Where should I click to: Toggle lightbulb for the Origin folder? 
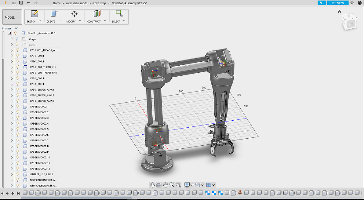click(17, 39)
